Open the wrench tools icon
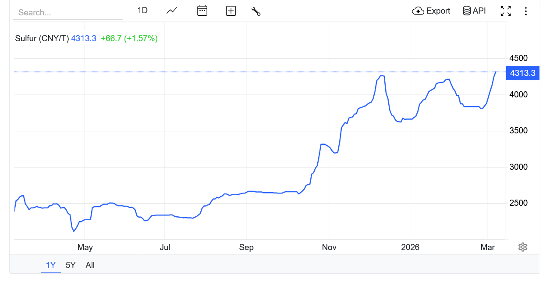 [256, 11]
